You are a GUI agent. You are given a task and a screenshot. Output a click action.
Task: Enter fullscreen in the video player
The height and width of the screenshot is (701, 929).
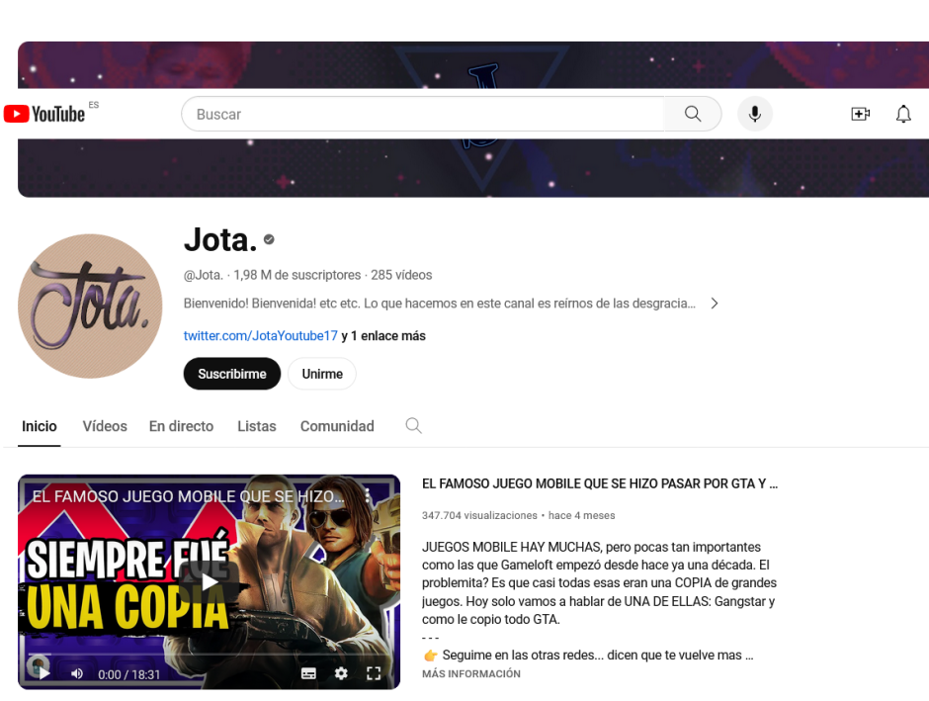pos(374,673)
